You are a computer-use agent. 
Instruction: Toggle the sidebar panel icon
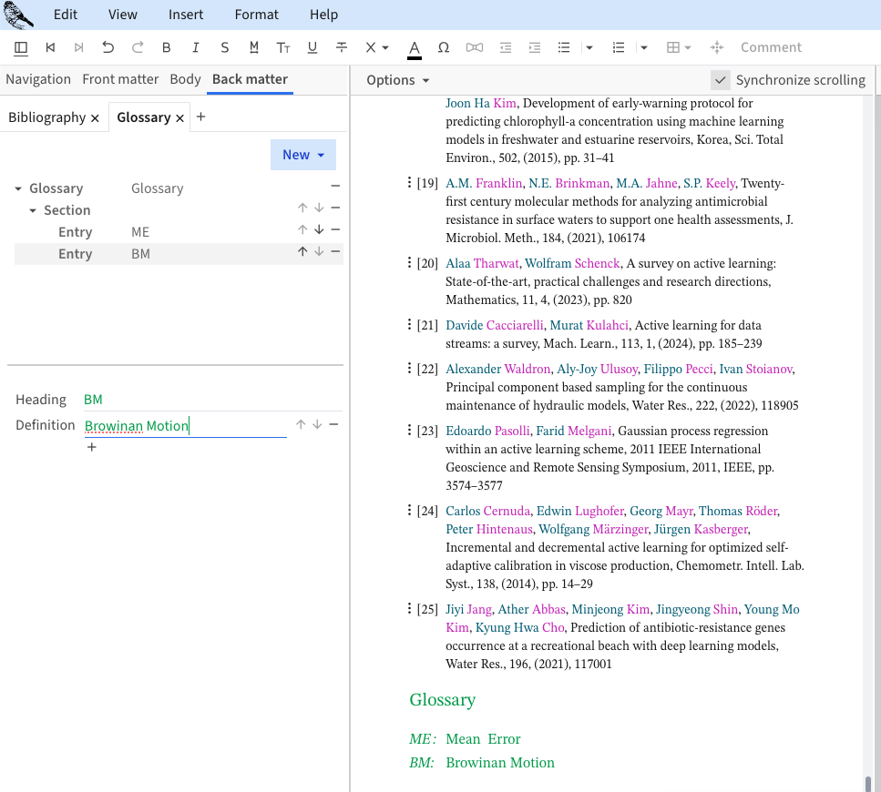click(x=21, y=47)
